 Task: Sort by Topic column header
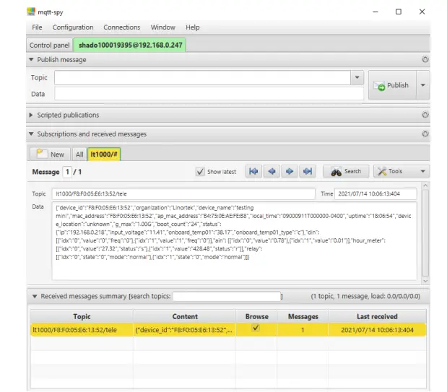pyautogui.click(x=82, y=316)
